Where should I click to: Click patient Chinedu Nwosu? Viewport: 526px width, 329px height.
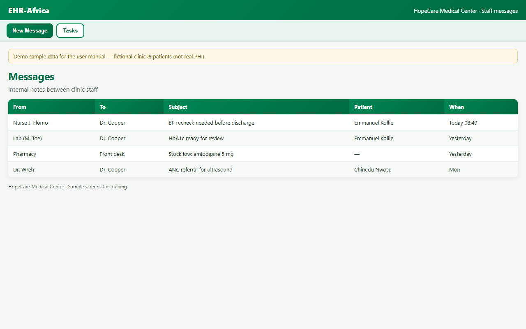pyautogui.click(x=373, y=169)
